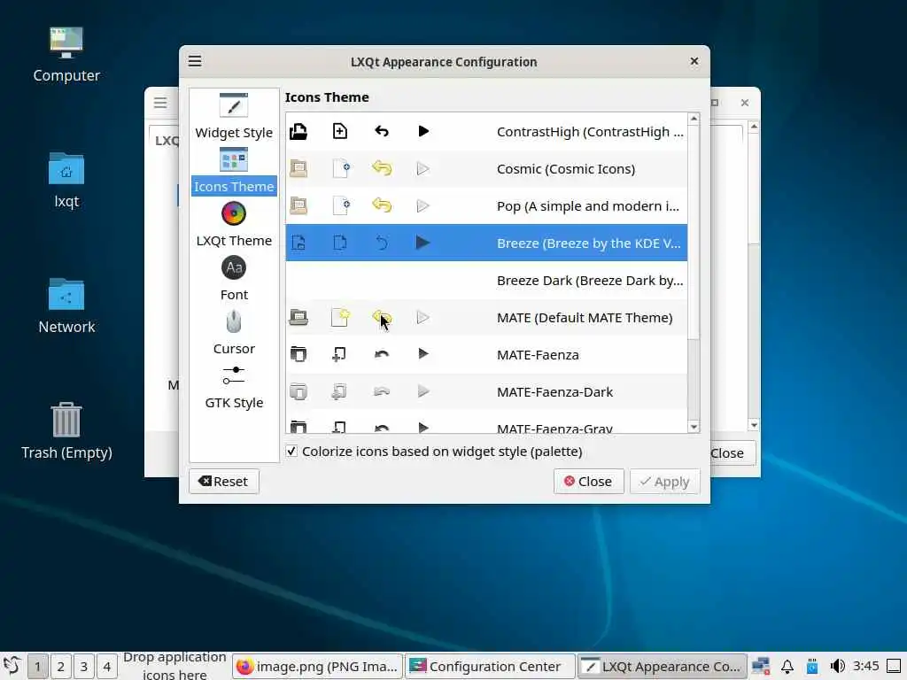Image resolution: width=907 pixels, height=680 pixels.
Task: Select Icons Theme in the sidebar
Action: [234, 171]
